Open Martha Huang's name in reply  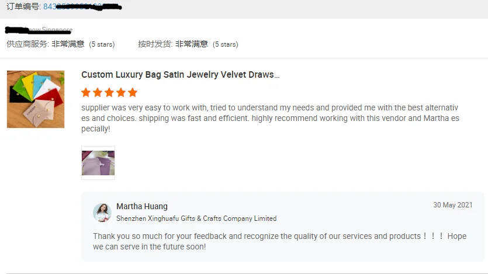point(142,206)
